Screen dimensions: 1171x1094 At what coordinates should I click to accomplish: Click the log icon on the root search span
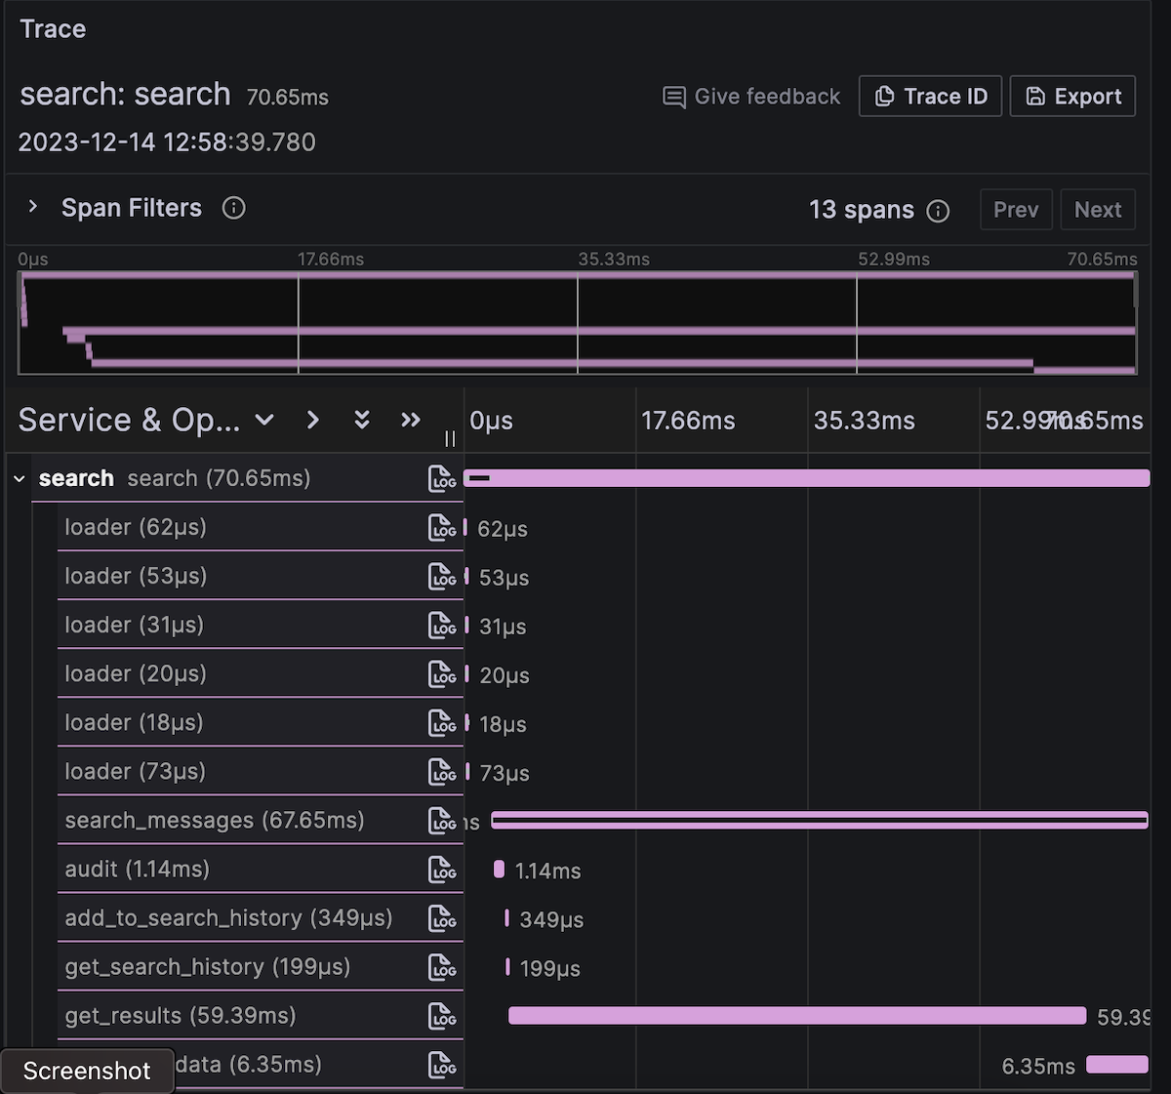coord(442,478)
